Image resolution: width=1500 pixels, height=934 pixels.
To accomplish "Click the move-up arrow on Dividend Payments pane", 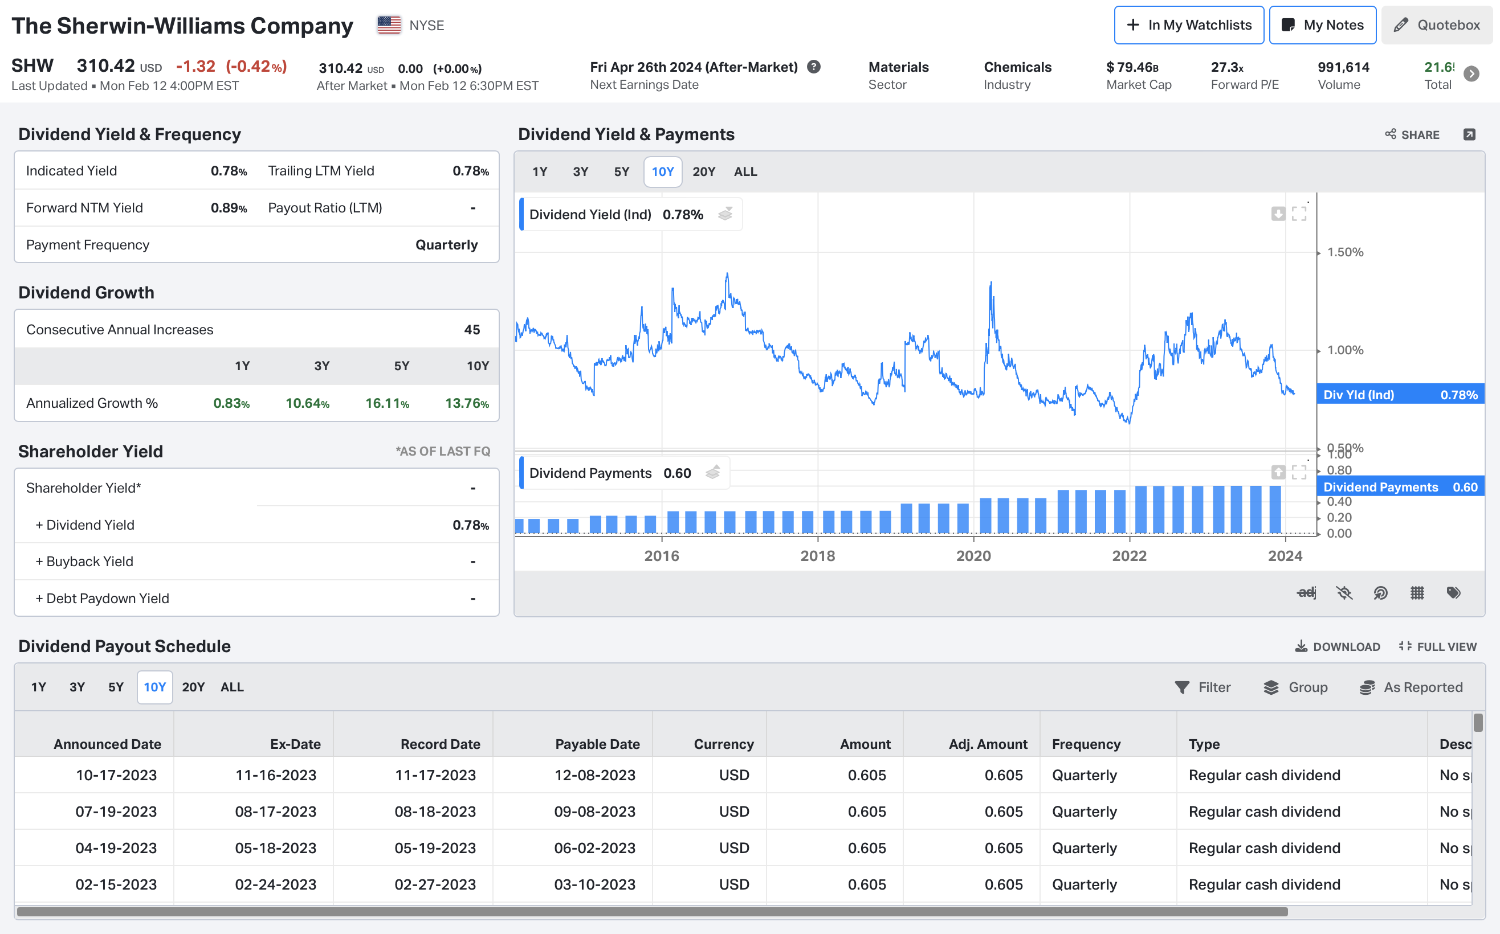I will 1278,473.
